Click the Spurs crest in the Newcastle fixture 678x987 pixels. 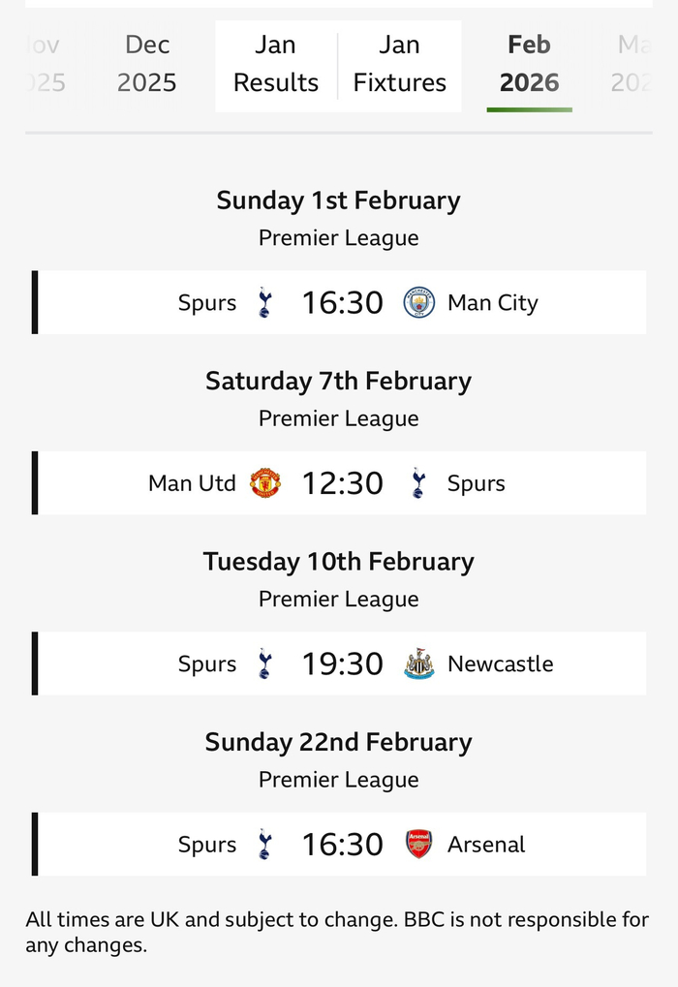[264, 664]
